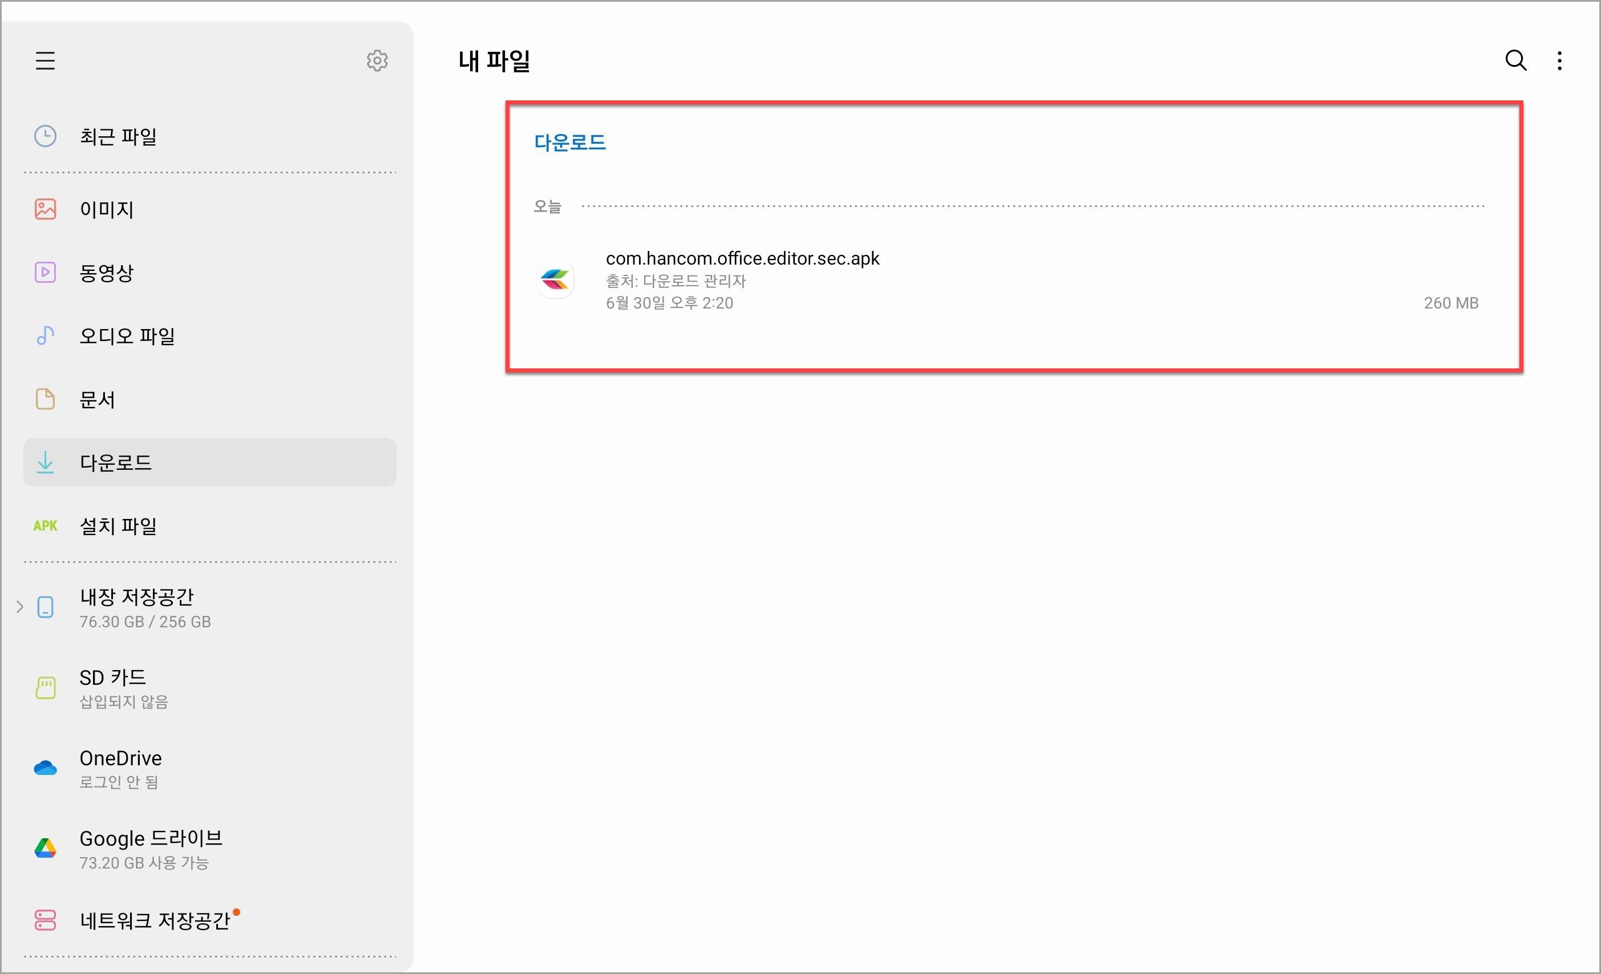1601x974 pixels.
Task: Open 설치 파일 category
Action: click(x=210, y=525)
